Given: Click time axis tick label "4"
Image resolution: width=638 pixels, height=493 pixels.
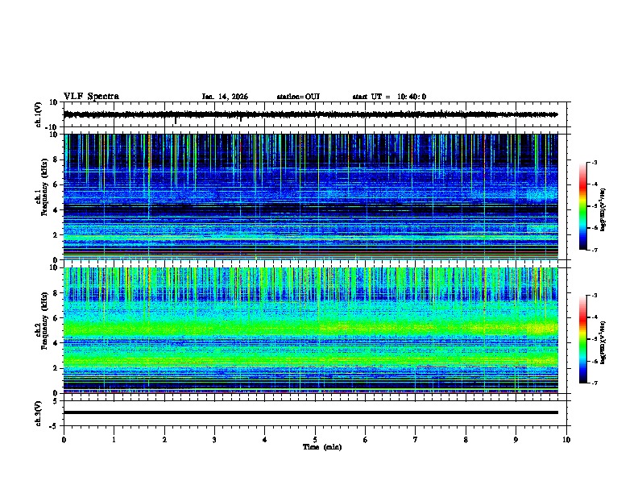Looking at the screenshot, I should pyautogui.click(x=265, y=440).
